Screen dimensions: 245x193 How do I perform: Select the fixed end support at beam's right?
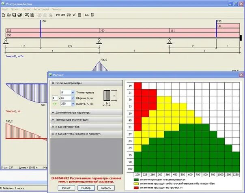241,38
